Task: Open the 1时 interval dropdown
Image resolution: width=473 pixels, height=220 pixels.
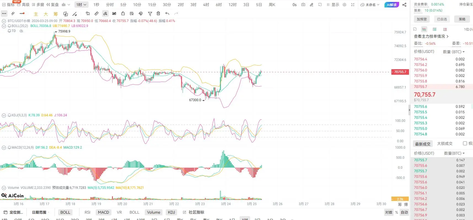Action: click(81, 5)
